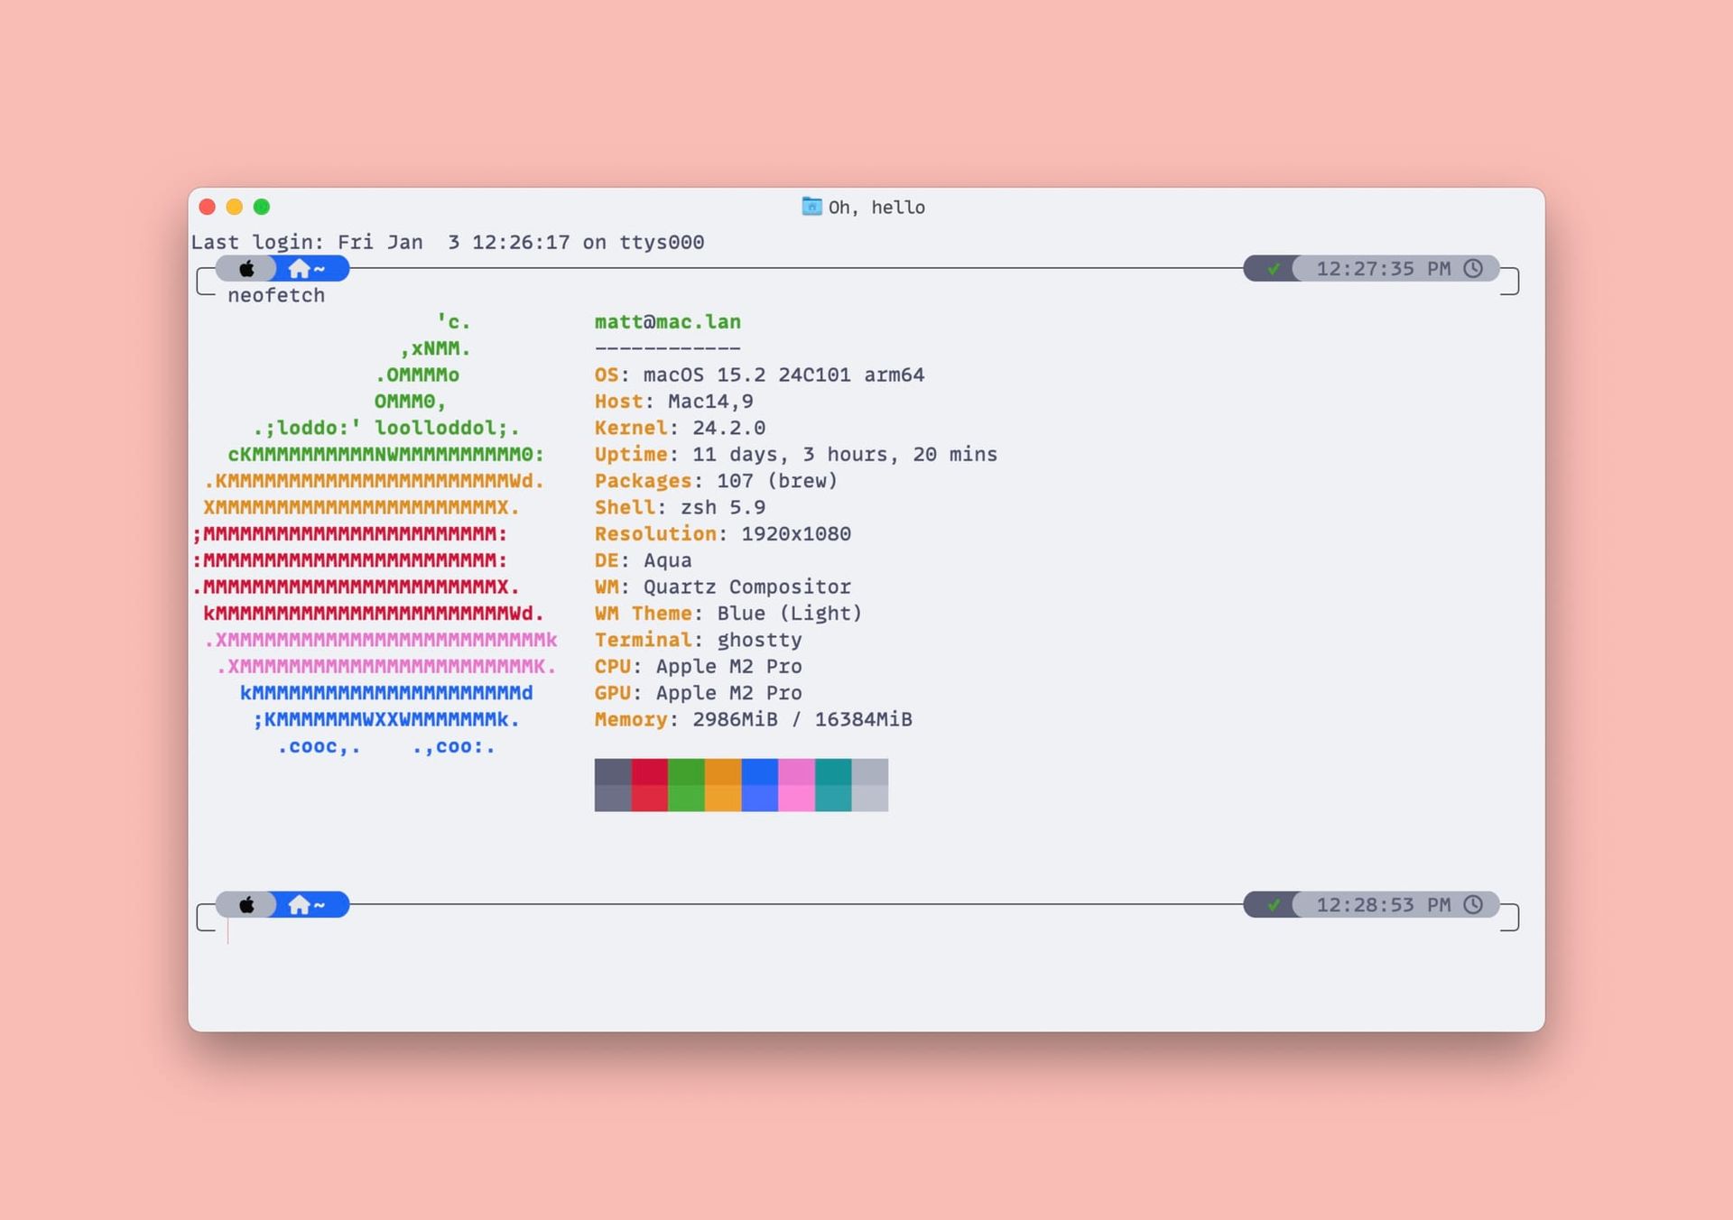The height and width of the screenshot is (1220, 1733).
Task: Click the green checkmark in the top status pill
Action: click(x=1274, y=268)
